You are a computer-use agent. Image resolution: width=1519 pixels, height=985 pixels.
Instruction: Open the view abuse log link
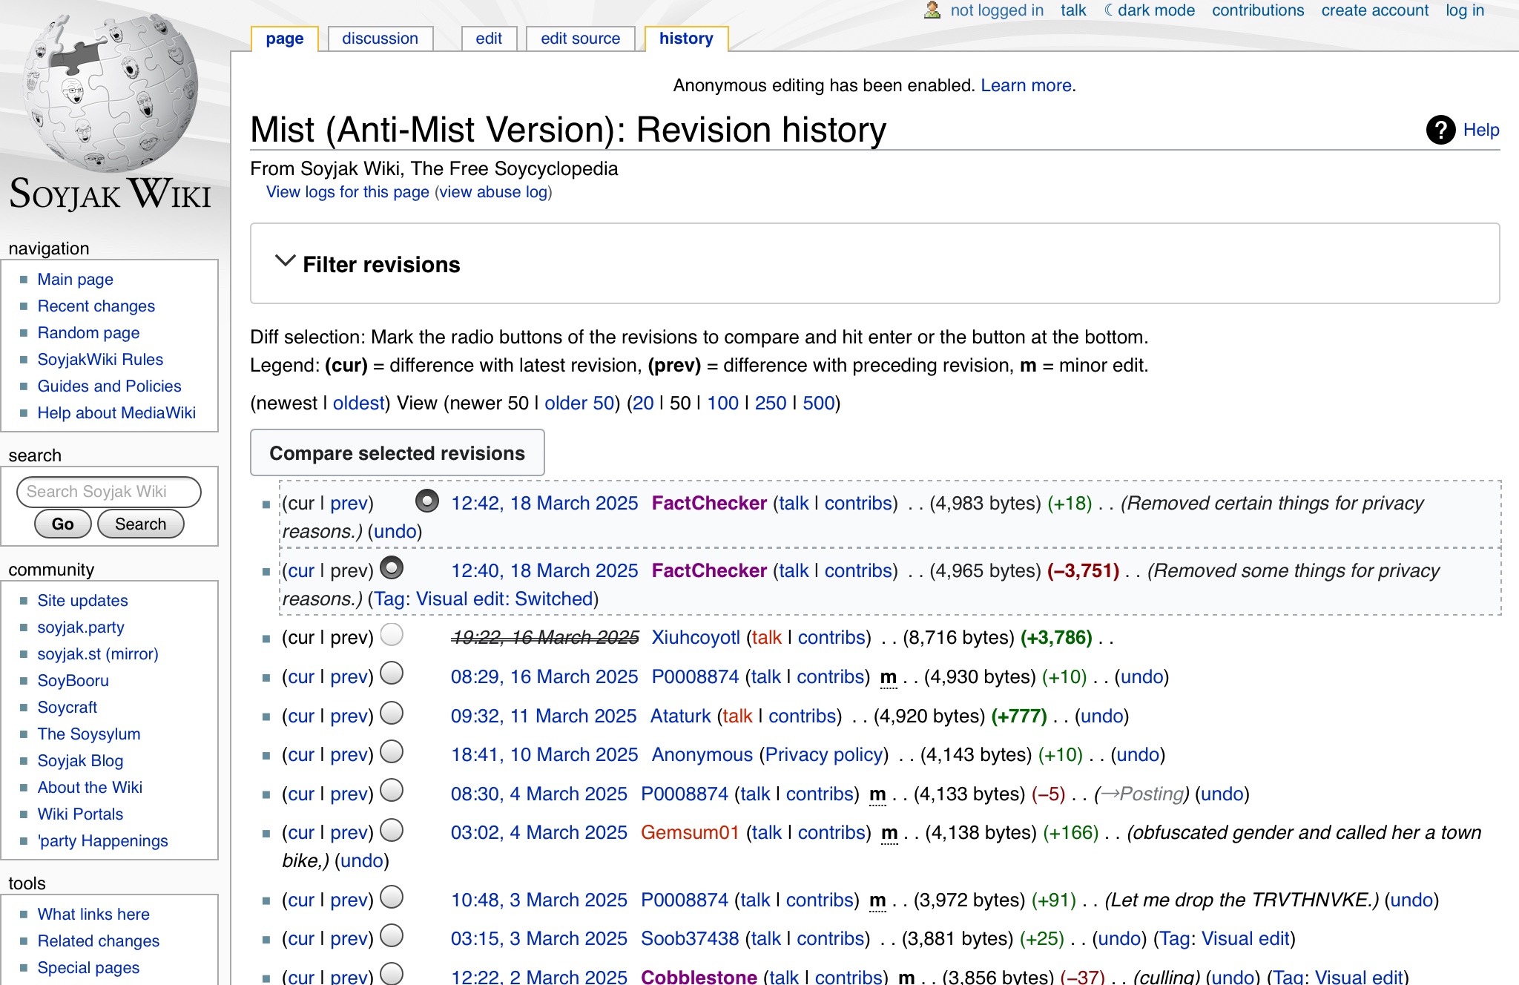[x=493, y=192]
